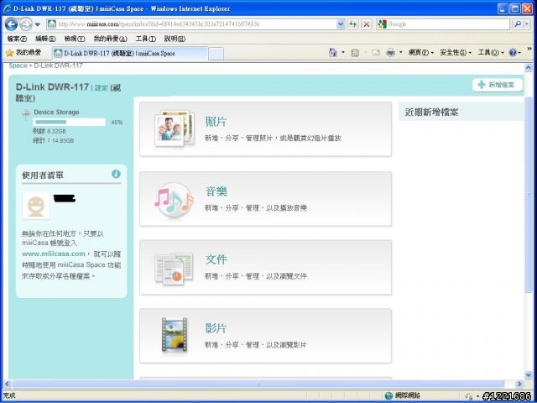Click the 音樂 music notes icon
Image resolution: width=537 pixels, height=403 pixels.
pyautogui.click(x=174, y=201)
